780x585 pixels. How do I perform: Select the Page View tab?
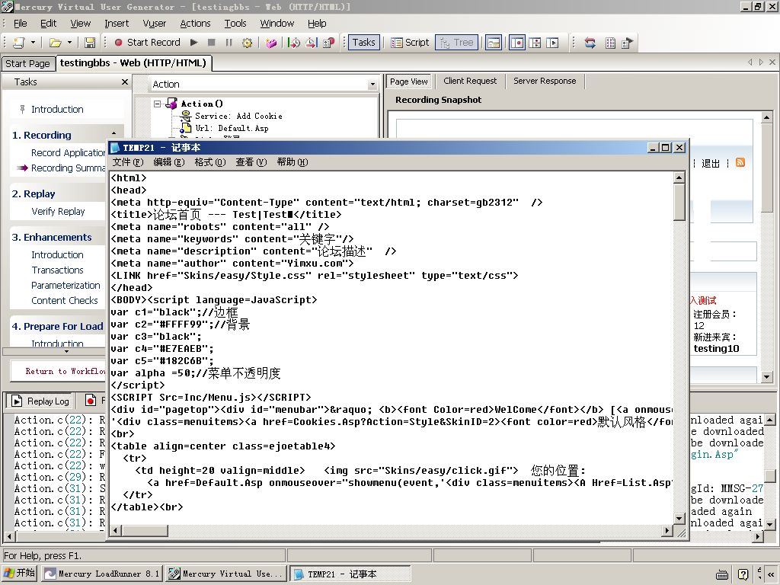(x=408, y=82)
